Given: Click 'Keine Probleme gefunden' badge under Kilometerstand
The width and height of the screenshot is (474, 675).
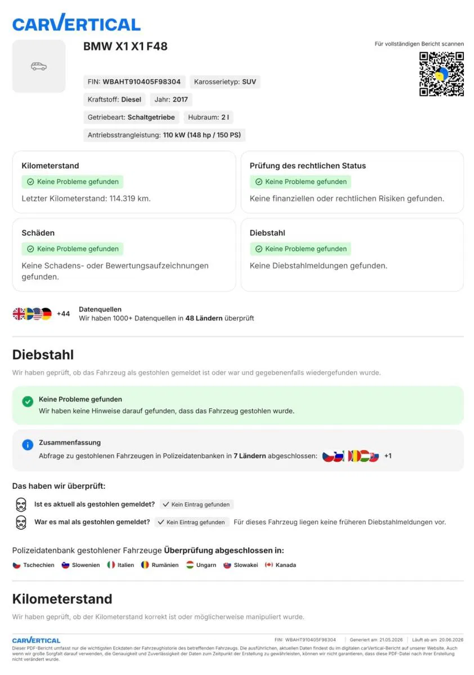Looking at the screenshot, I should coord(73,182).
